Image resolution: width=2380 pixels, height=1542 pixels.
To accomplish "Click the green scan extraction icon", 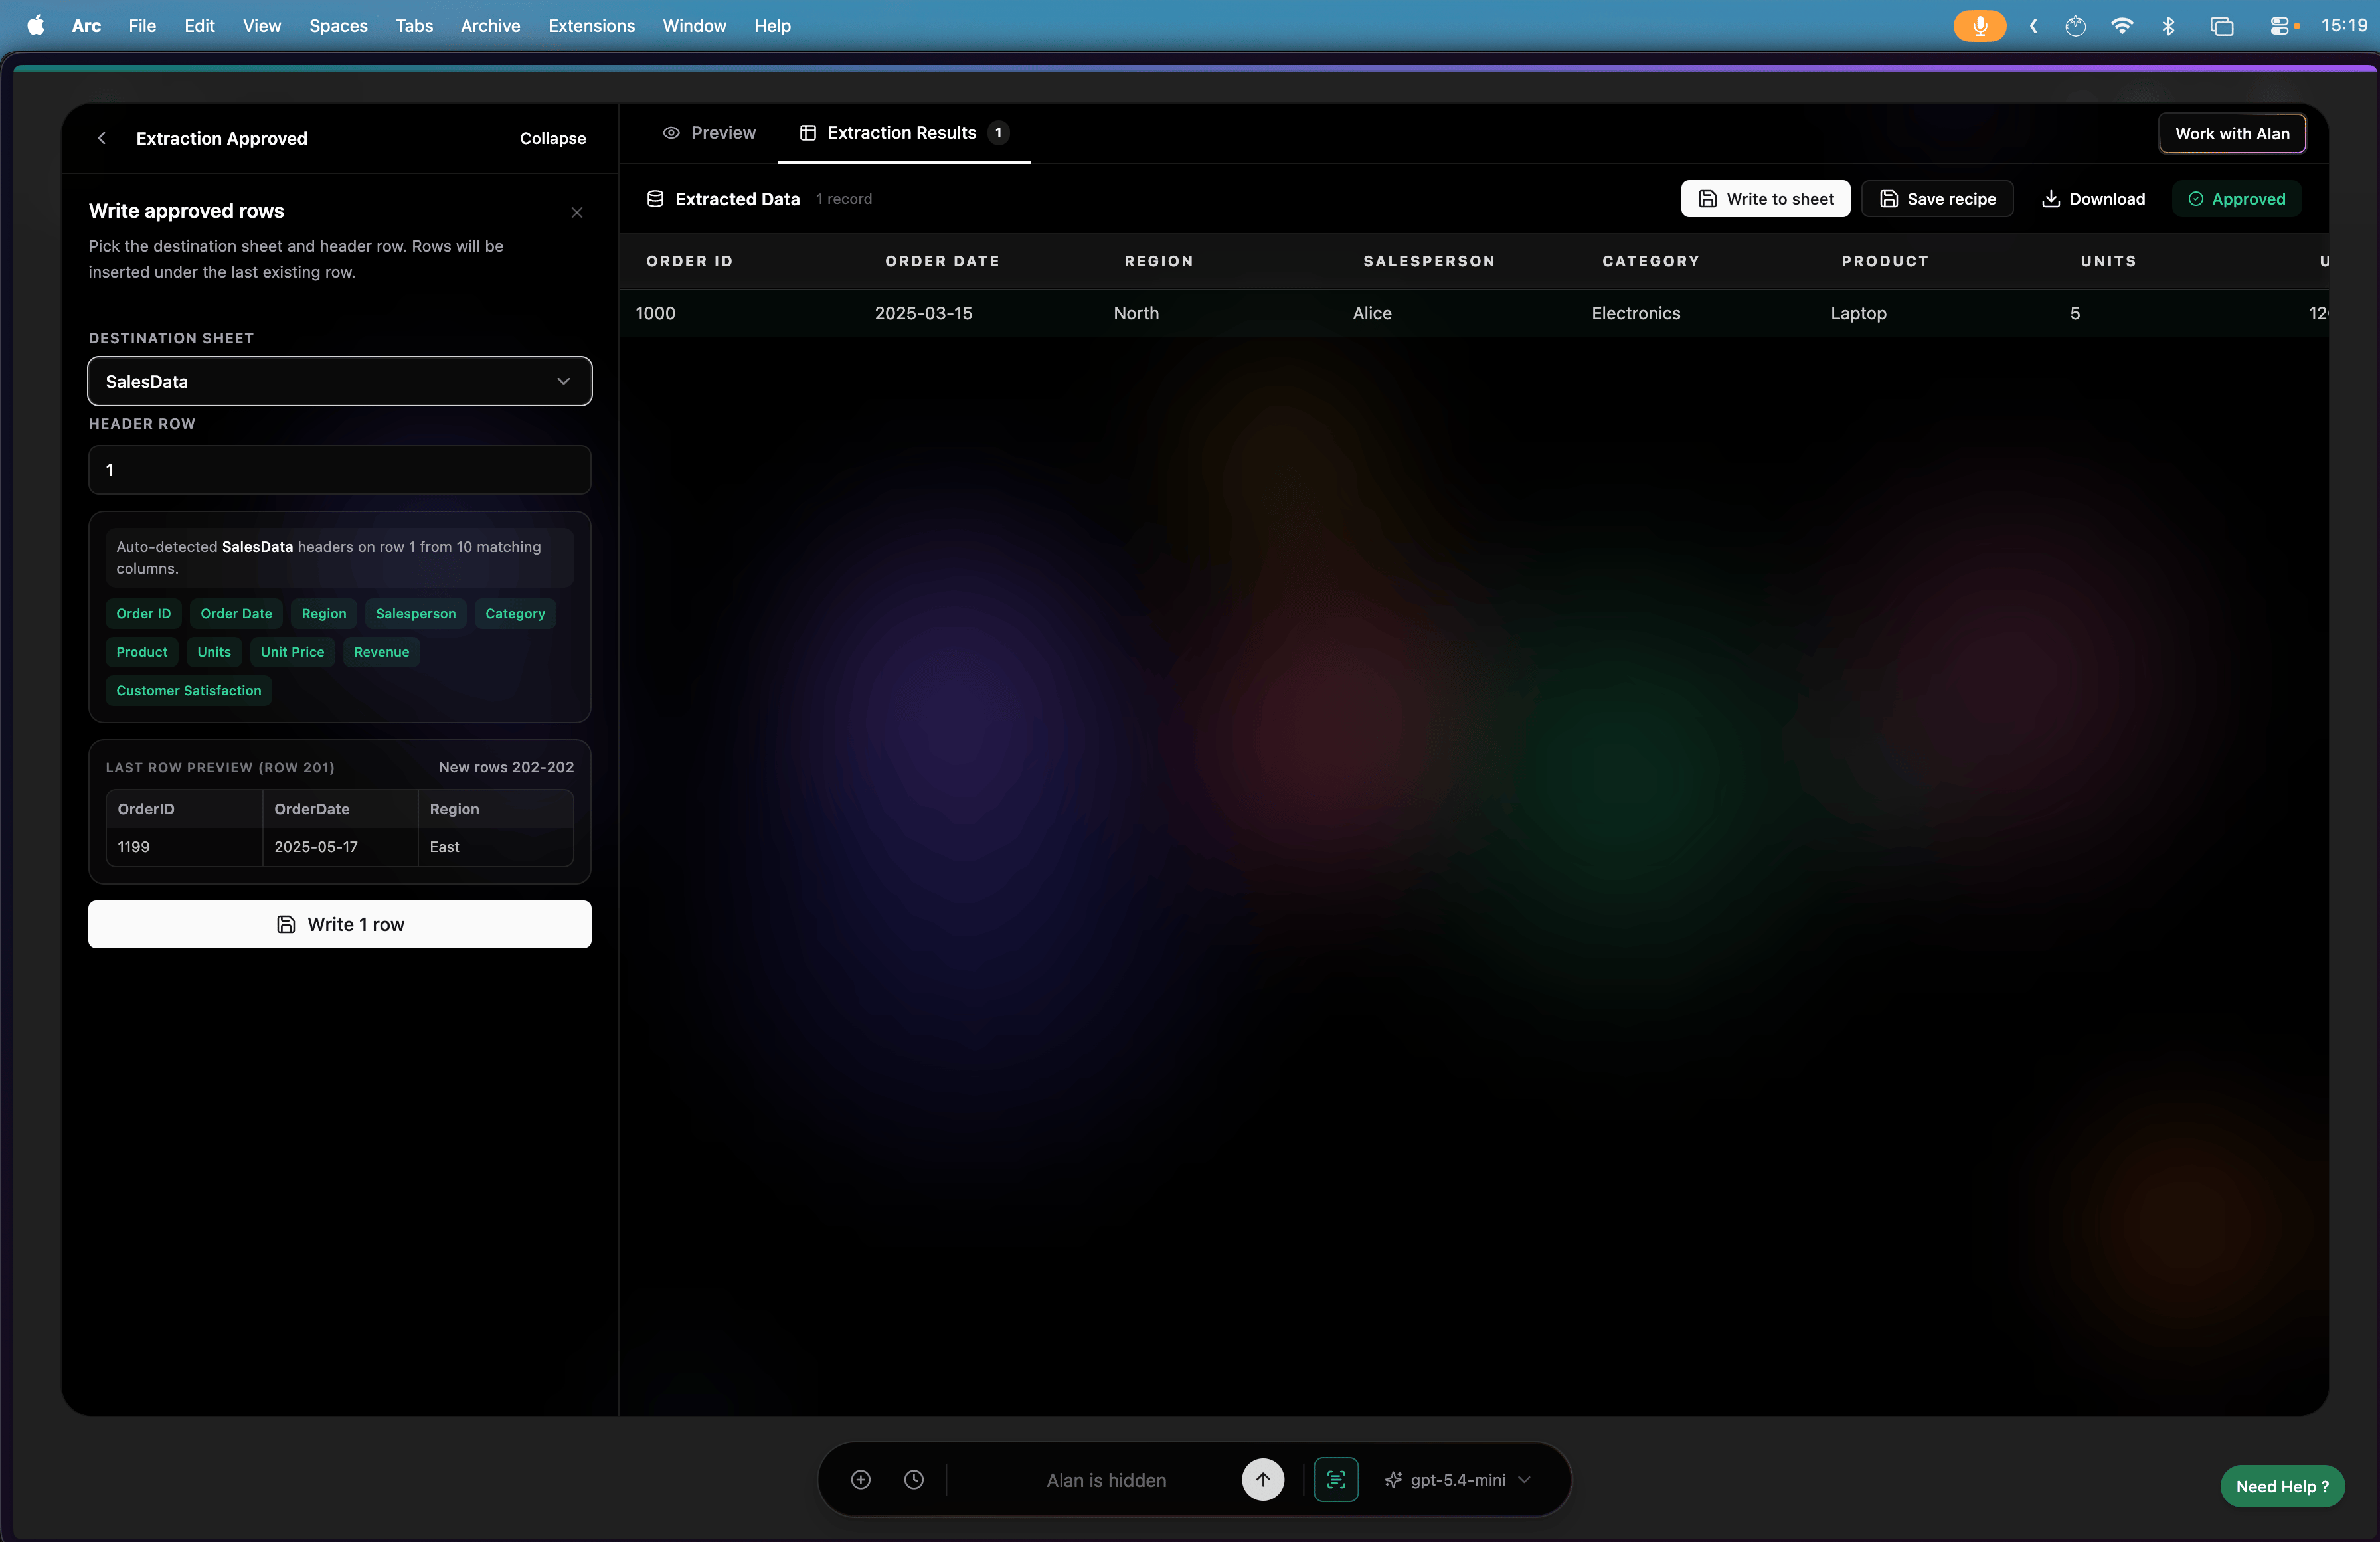I will [1336, 1480].
